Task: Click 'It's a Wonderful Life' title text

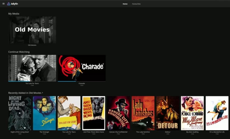Action: (x=217, y=132)
